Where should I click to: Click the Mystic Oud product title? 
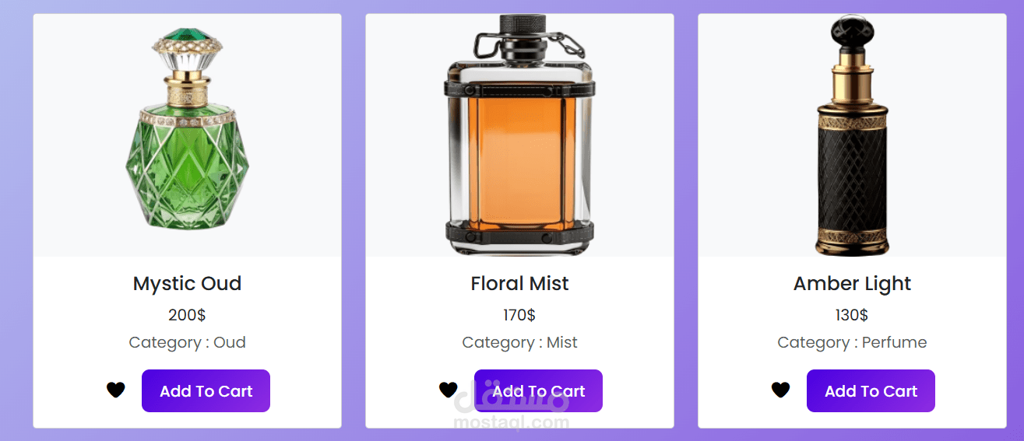pos(187,284)
